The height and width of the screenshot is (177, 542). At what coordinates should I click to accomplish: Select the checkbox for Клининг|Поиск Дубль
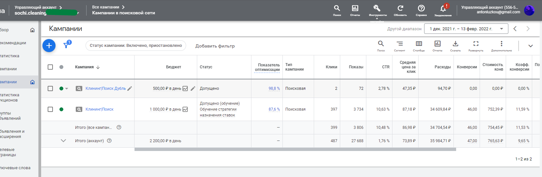[x=50, y=88]
